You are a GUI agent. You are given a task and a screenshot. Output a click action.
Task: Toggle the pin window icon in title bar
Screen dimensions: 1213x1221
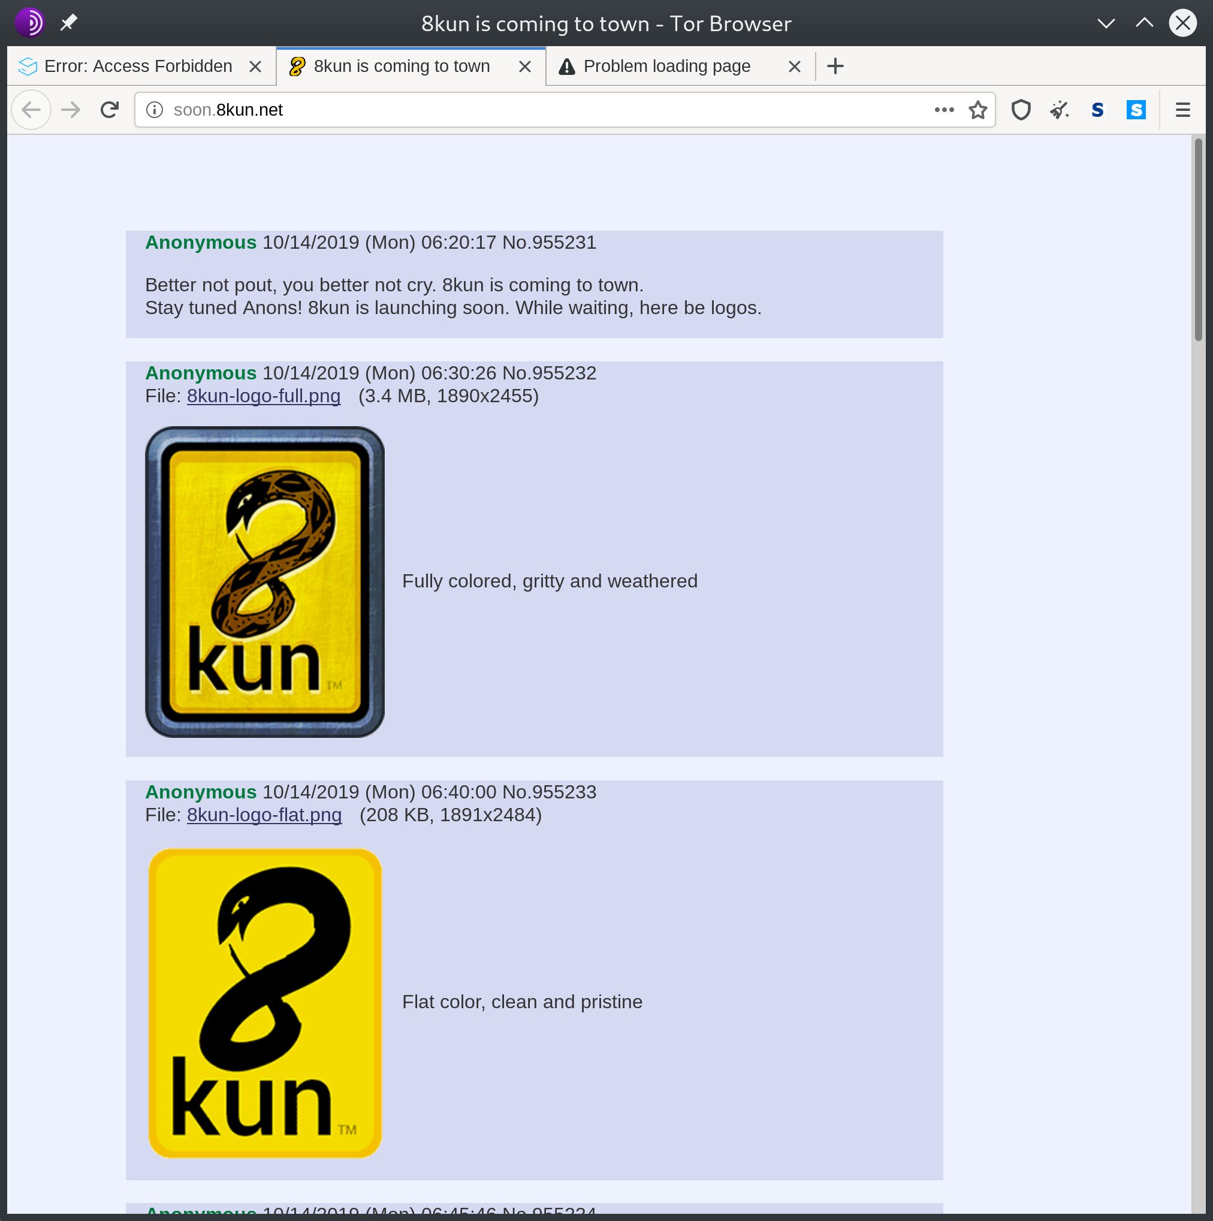point(68,23)
